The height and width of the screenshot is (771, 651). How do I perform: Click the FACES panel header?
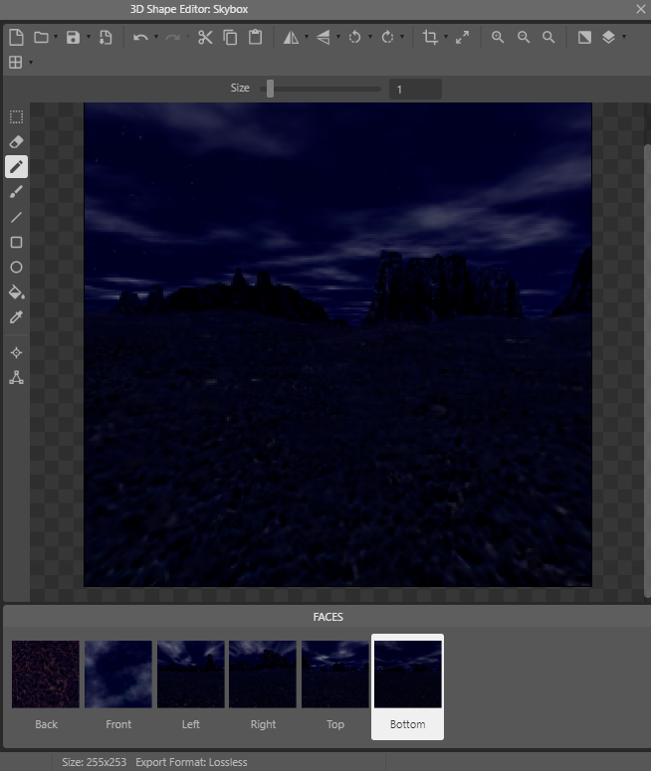click(327, 617)
